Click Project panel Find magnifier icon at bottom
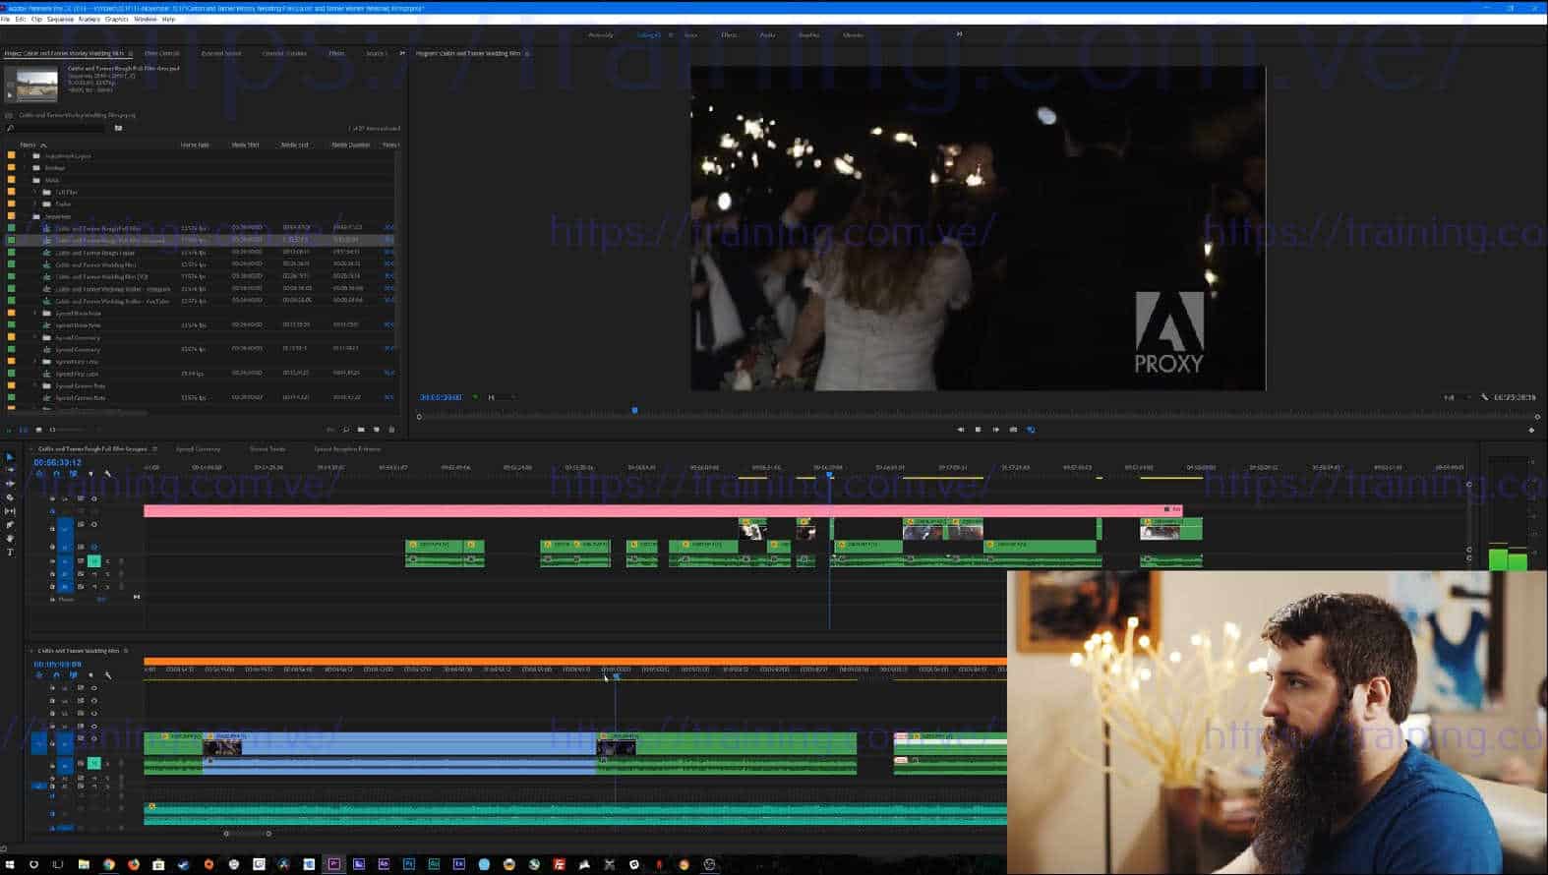 click(346, 430)
